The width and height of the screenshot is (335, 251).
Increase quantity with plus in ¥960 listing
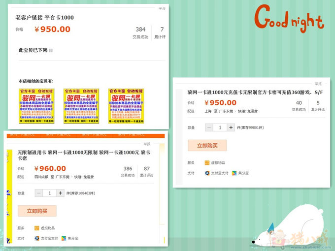tap(60, 193)
